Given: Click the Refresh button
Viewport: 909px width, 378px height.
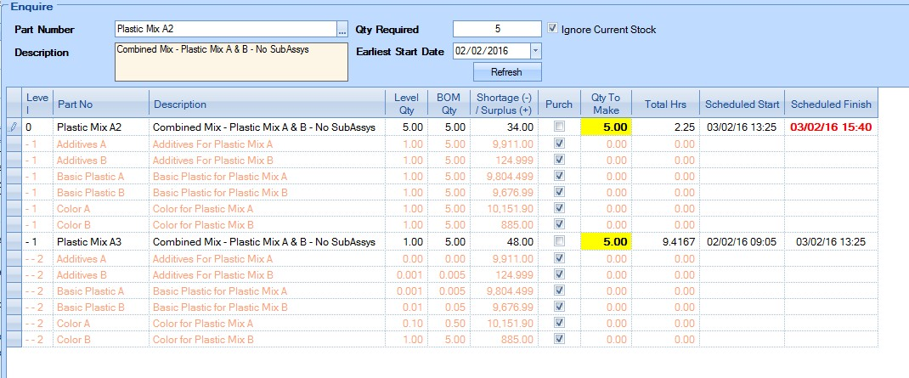Looking at the screenshot, I should (x=505, y=71).
